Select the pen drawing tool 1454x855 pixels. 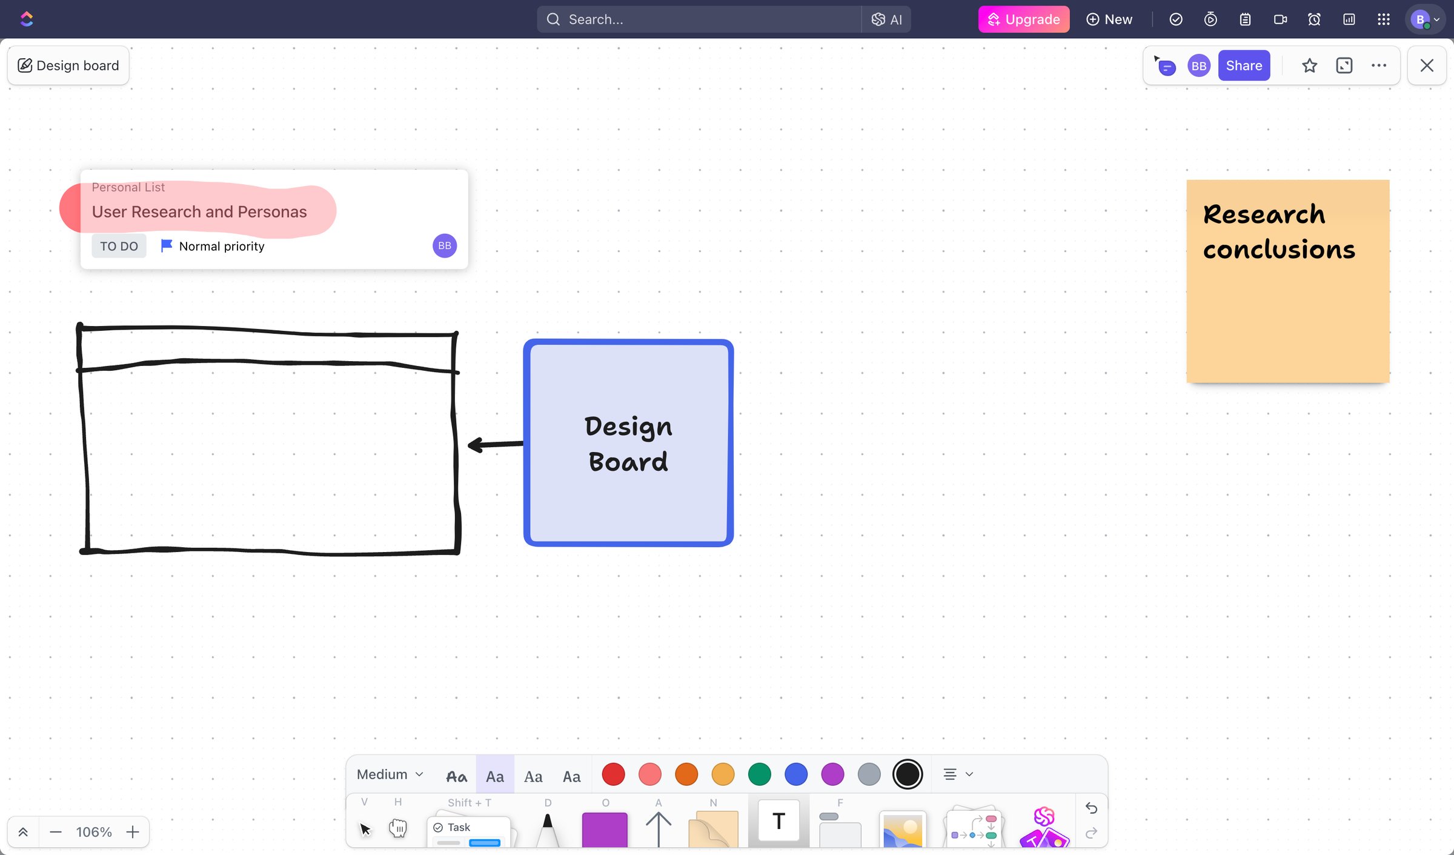[x=548, y=830]
